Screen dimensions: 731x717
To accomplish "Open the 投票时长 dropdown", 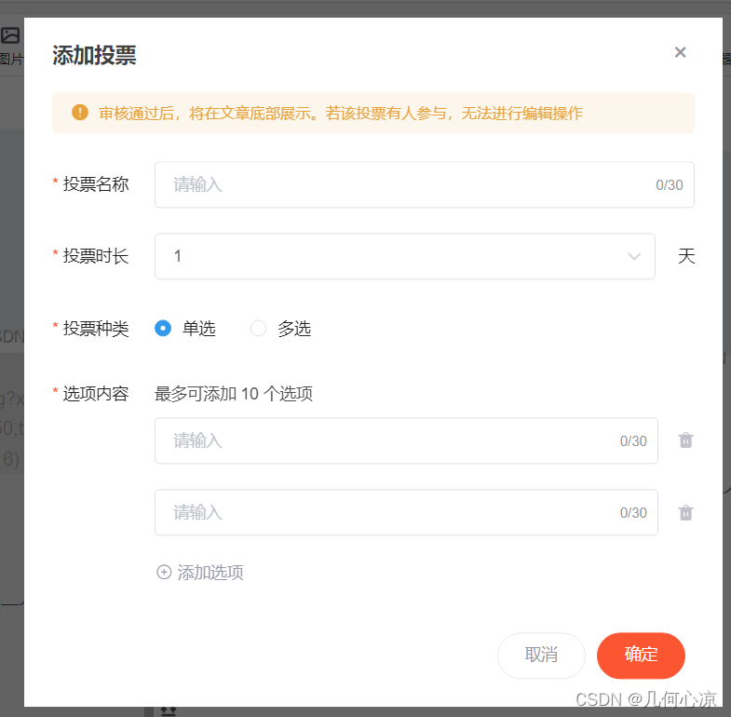I will click(405, 256).
